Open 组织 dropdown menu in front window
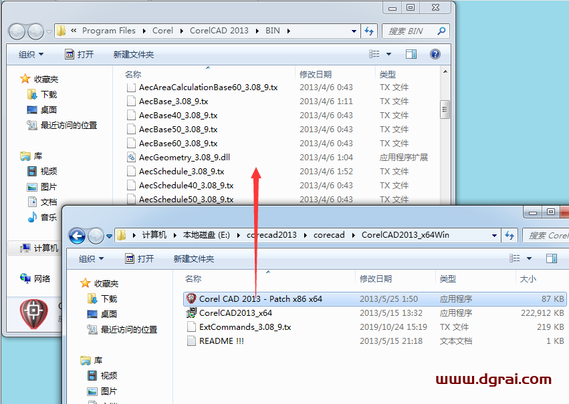 click(x=91, y=258)
